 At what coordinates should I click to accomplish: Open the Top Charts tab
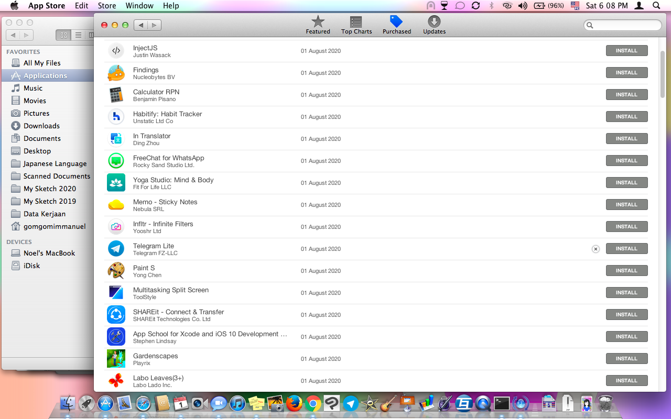356,25
